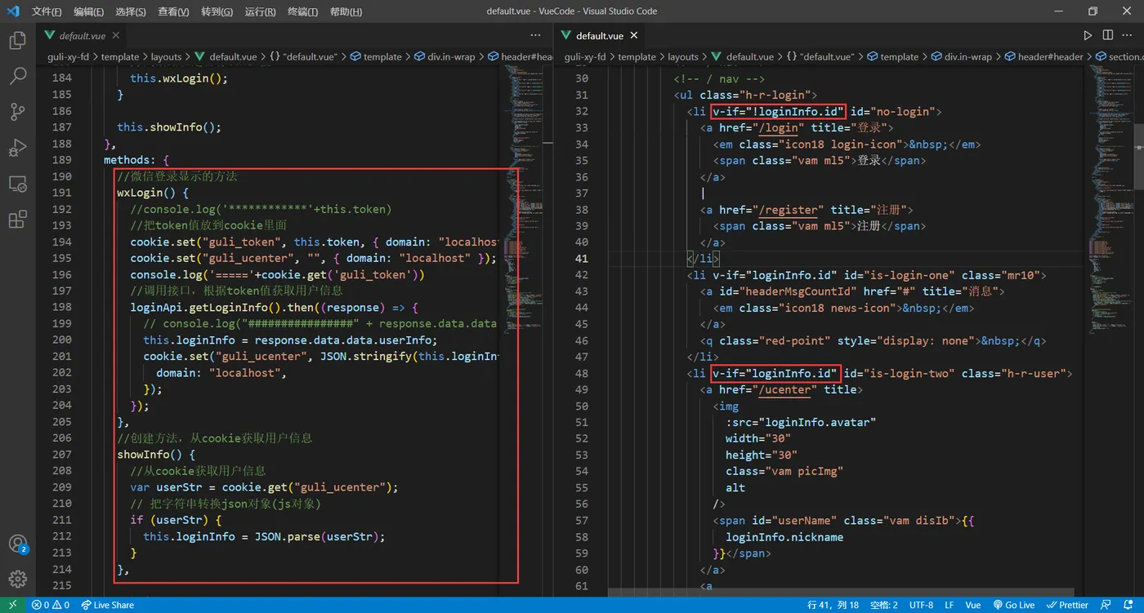Screen dimensions: 1144x613
Task: Click the UTF-8 encoding indicator
Action: click(x=921, y=605)
